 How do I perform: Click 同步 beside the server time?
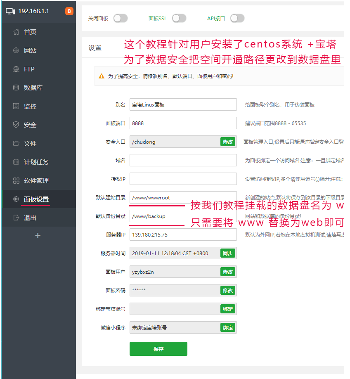228,253
